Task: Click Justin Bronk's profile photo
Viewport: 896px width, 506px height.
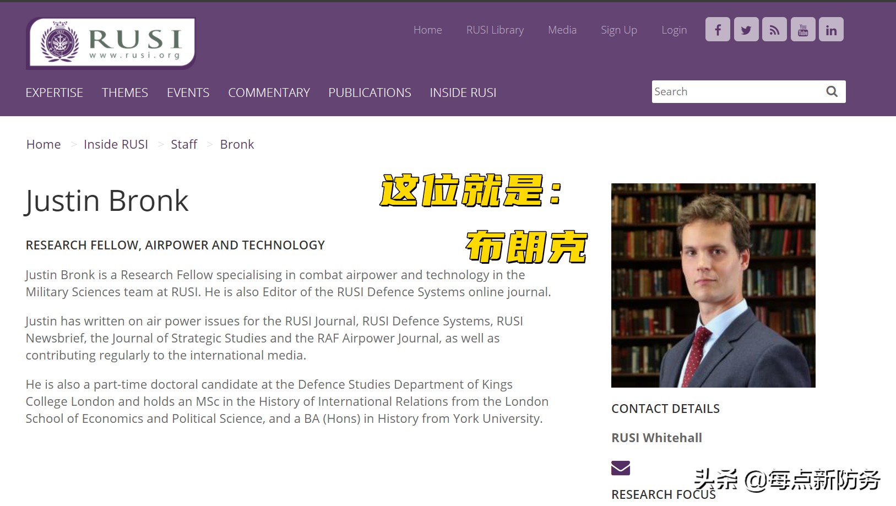Action: 713,285
